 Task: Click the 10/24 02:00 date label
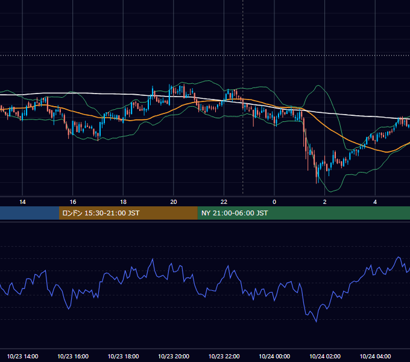325,356
